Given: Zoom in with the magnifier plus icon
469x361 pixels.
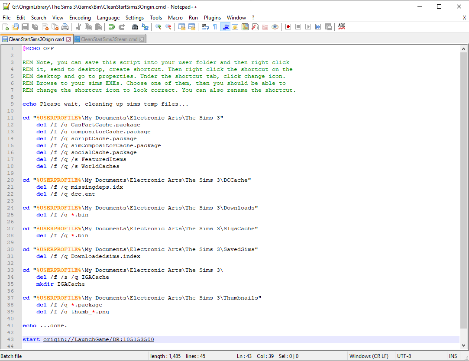Looking at the screenshot, I should [158, 27].
